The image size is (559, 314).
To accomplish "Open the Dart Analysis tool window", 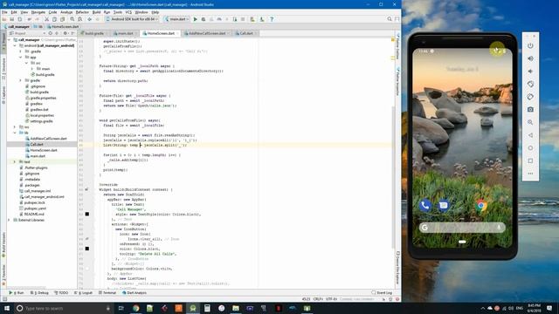I will pos(135,293).
